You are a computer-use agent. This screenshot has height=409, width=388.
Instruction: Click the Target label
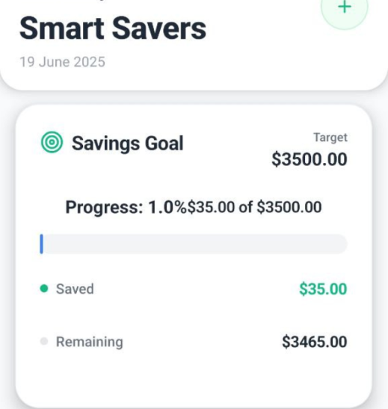(330, 138)
